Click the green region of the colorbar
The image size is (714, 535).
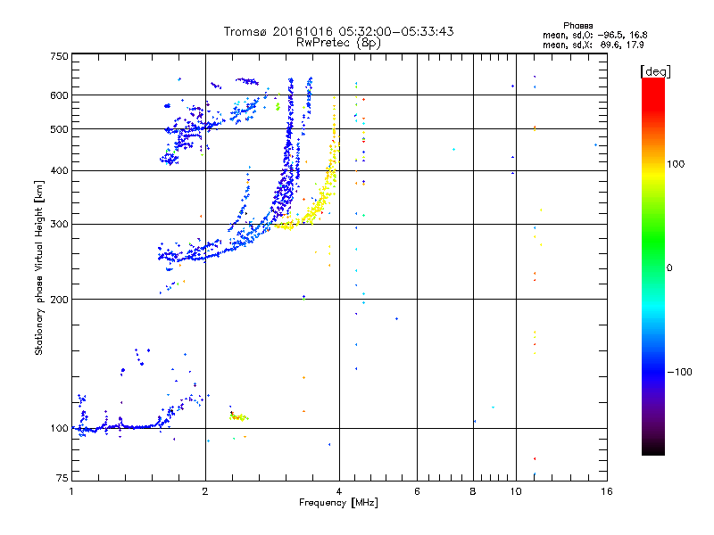point(653,241)
